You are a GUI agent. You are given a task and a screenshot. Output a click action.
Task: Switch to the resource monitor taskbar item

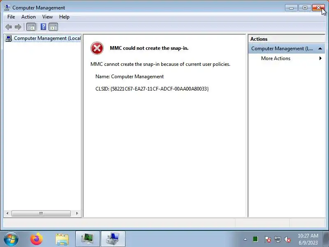point(88,239)
